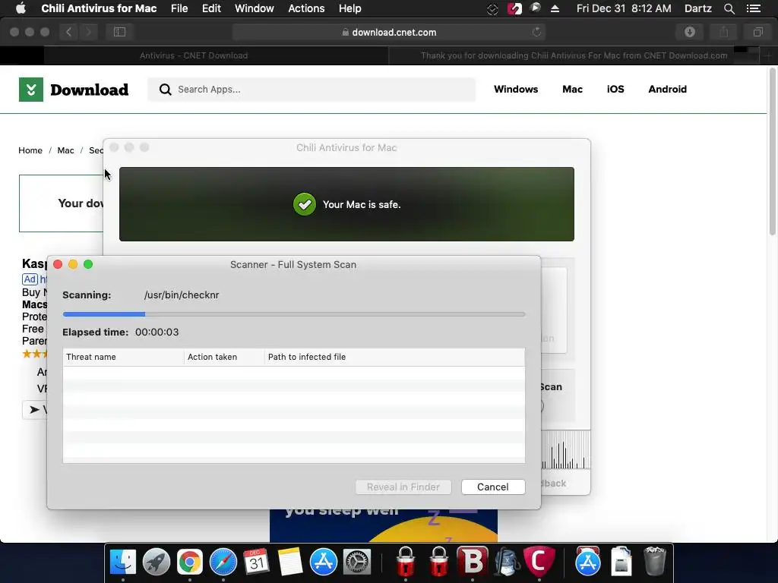Image resolution: width=778 pixels, height=583 pixels.
Task: Open Finder from the dock
Action: coord(123,562)
